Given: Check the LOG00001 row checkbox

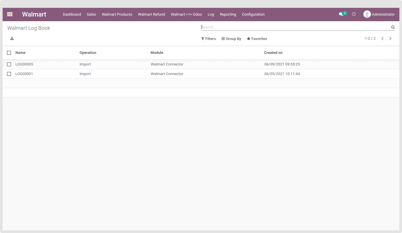Looking at the screenshot, I should pyautogui.click(x=9, y=74).
